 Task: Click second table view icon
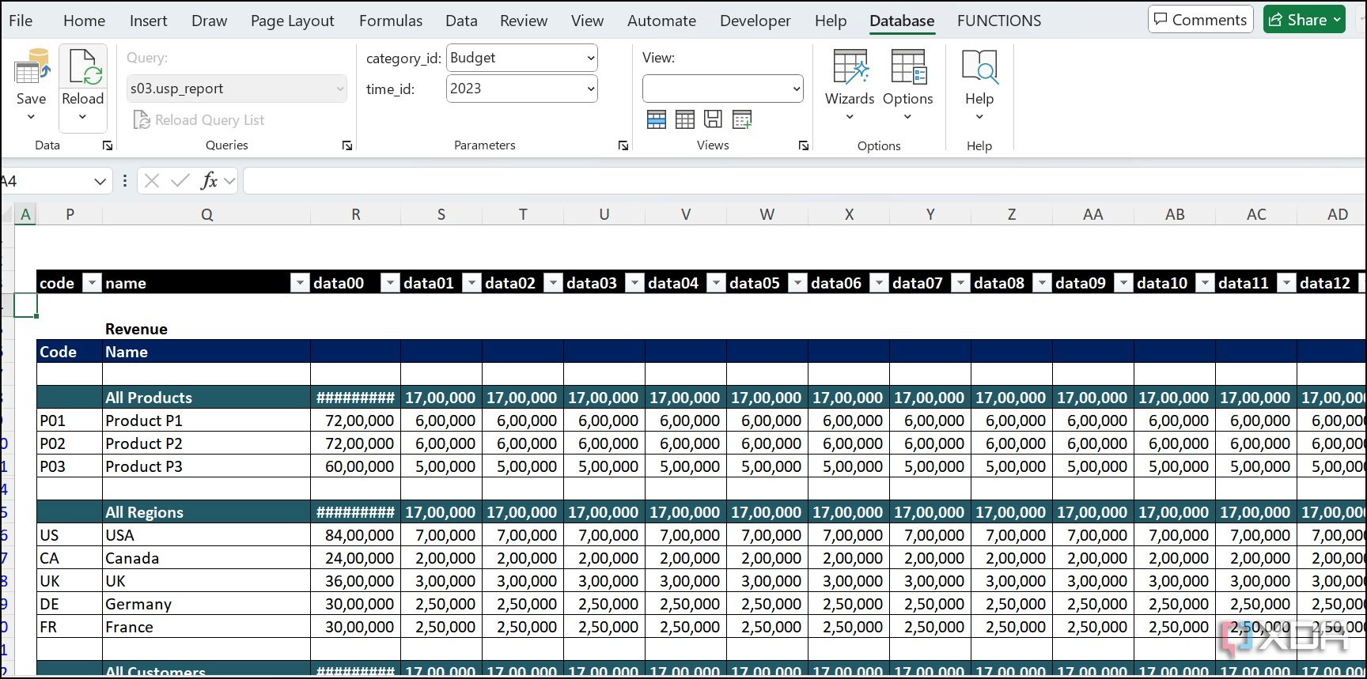tap(685, 119)
